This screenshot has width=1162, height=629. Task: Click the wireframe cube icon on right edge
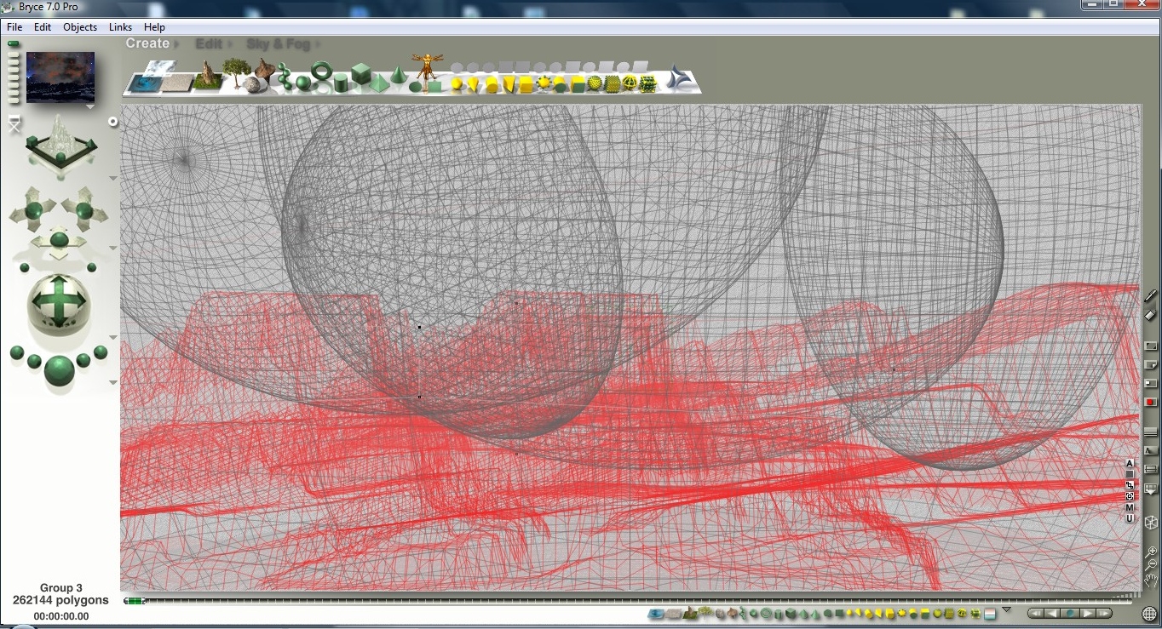[1151, 523]
